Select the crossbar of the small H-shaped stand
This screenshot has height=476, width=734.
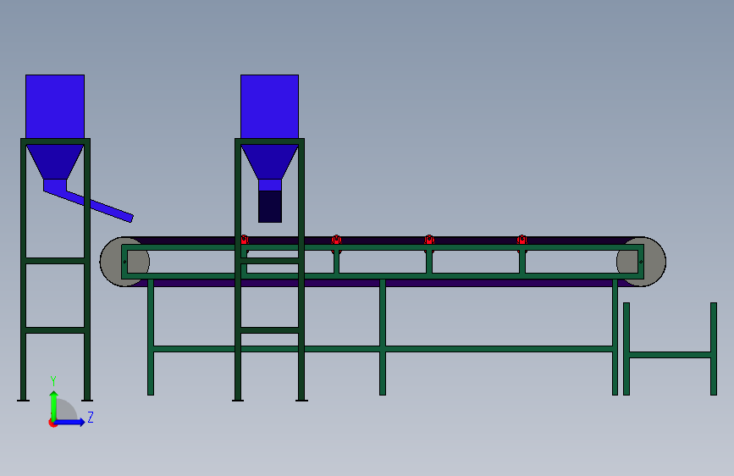point(670,355)
